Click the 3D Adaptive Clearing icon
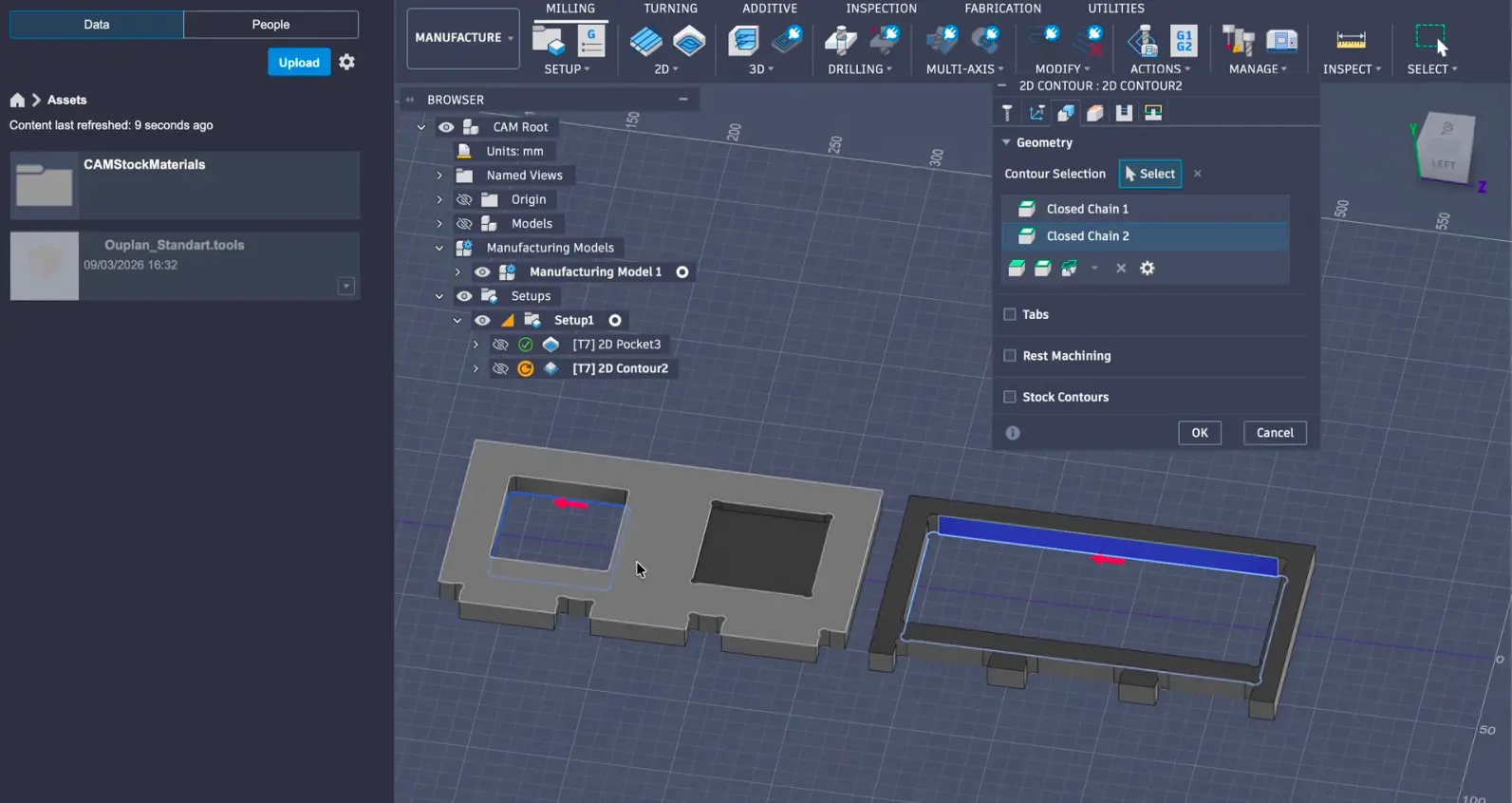The height and width of the screenshot is (803, 1512). (743, 41)
